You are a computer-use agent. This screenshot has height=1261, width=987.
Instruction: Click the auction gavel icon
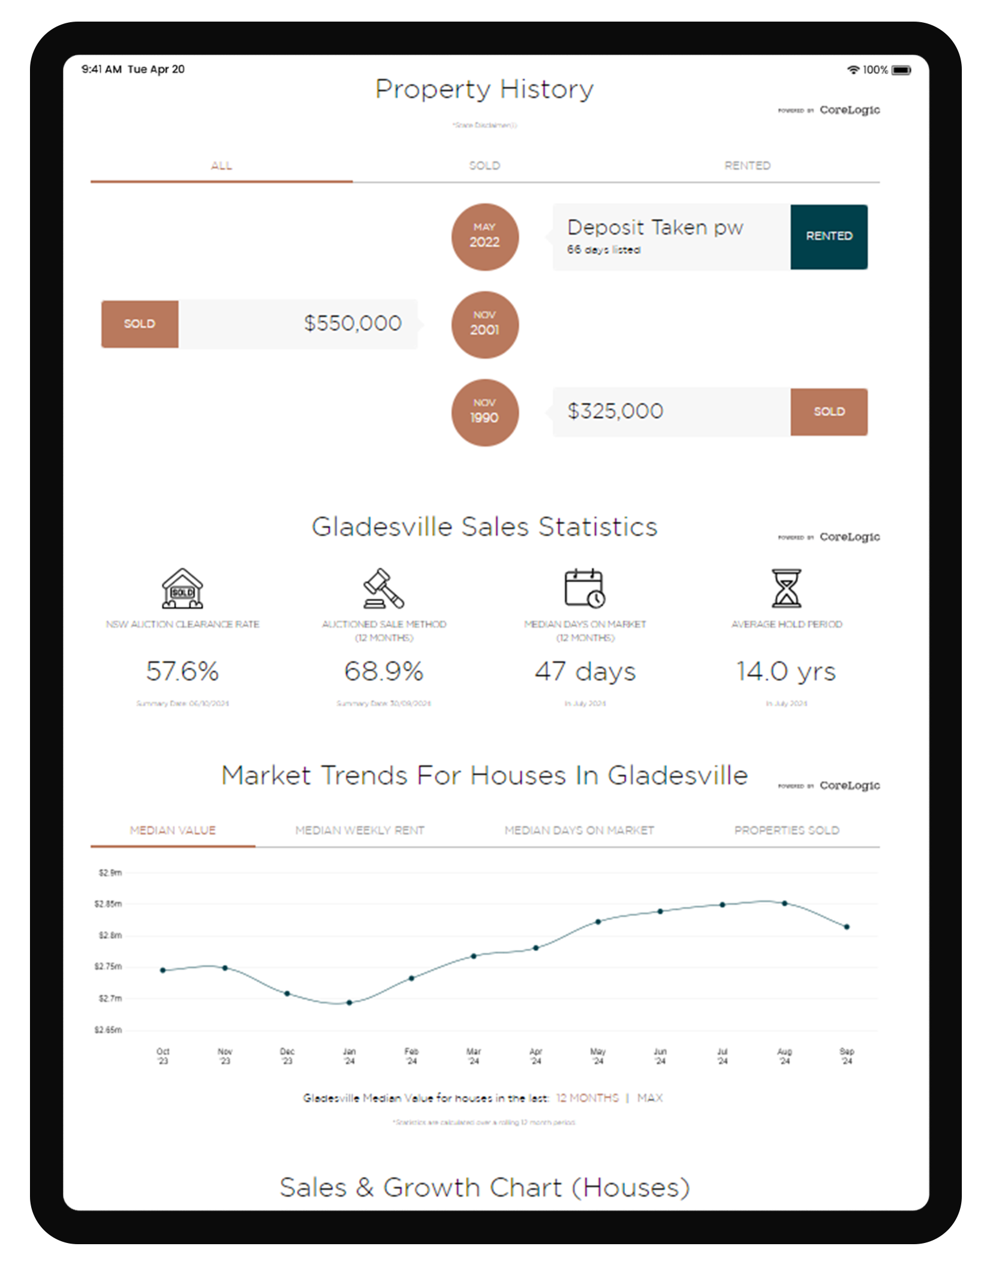(x=384, y=589)
